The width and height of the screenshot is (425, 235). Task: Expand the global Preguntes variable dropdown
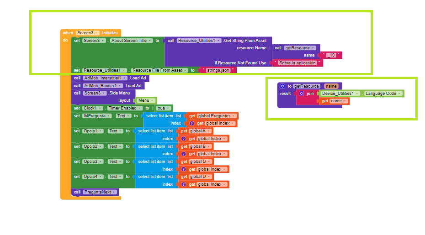coord(216,116)
